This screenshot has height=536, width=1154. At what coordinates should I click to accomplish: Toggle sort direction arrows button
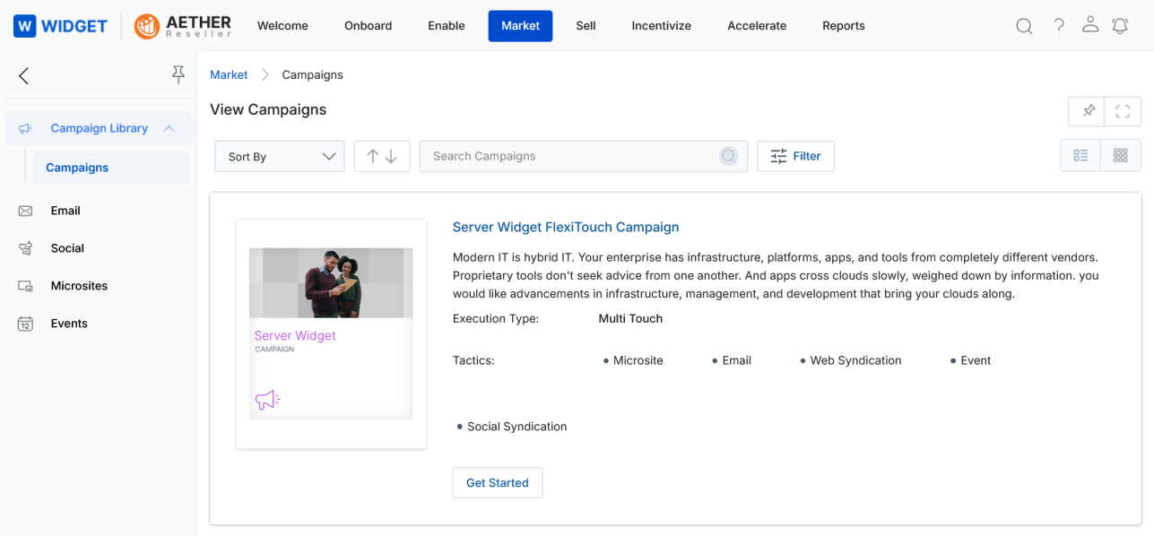[382, 156]
